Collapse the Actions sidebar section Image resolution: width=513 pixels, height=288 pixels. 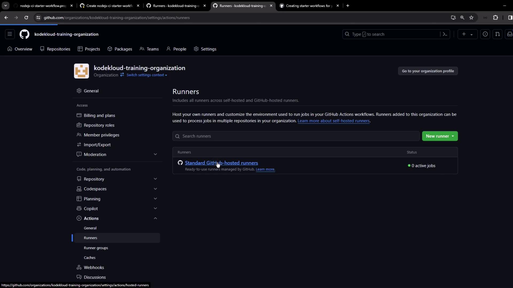click(155, 218)
